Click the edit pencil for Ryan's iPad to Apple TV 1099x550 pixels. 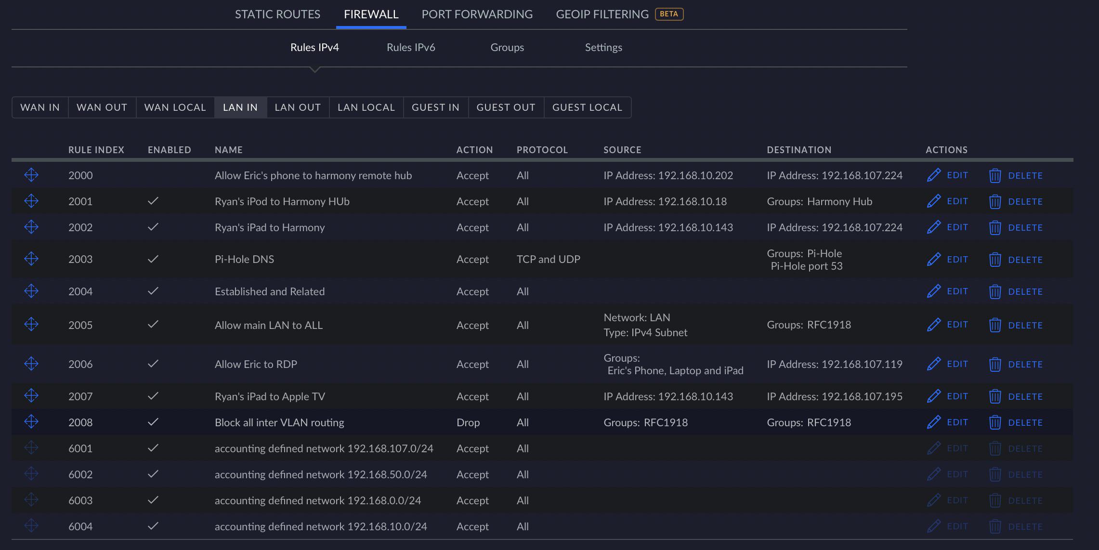click(x=934, y=396)
